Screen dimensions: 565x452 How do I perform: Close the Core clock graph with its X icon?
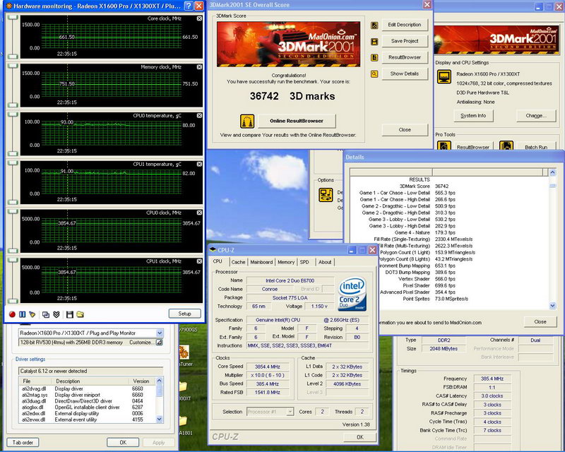pyautogui.click(x=199, y=18)
